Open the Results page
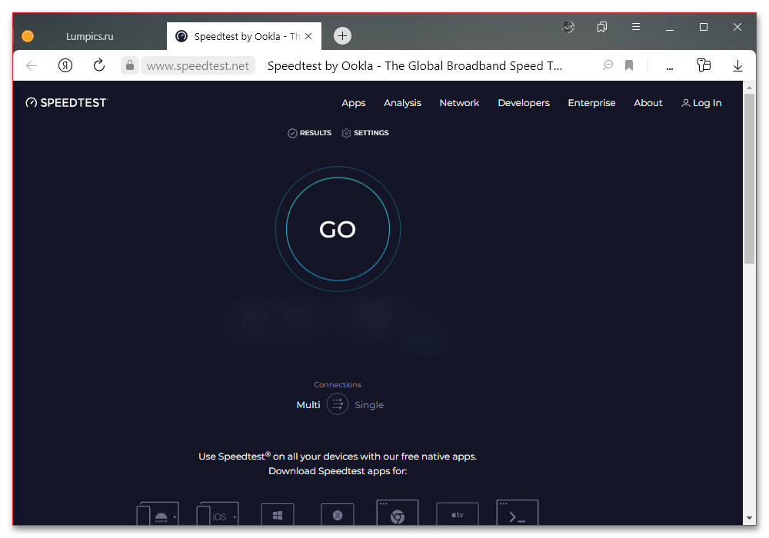The image size is (769, 538). tap(309, 133)
